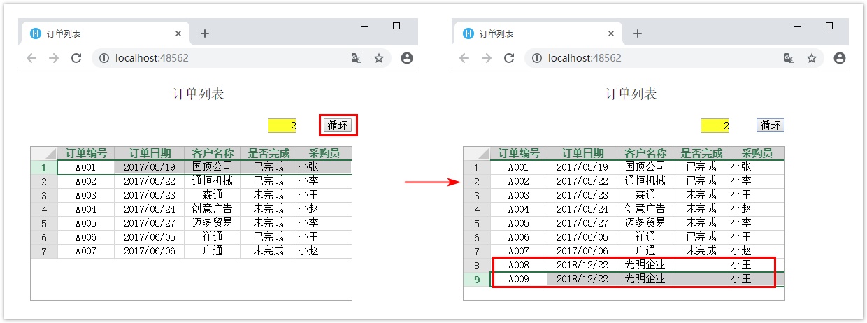Click select-all corner of right table

coord(478,153)
